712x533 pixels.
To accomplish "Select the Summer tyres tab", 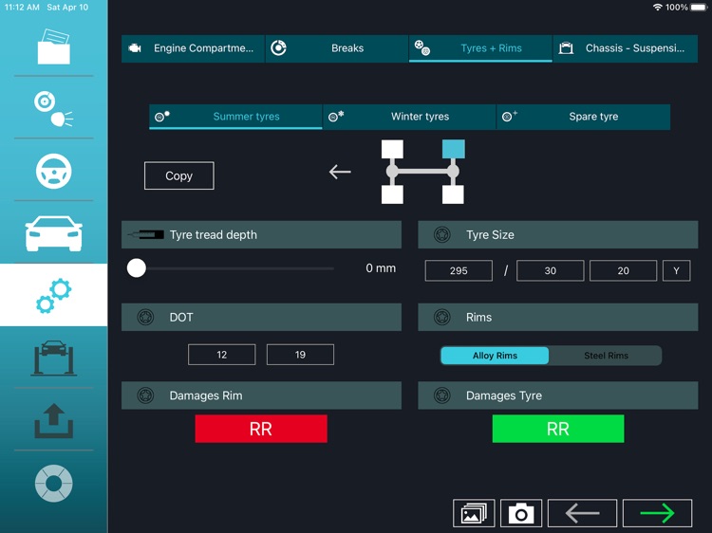I will [x=235, y=117].
